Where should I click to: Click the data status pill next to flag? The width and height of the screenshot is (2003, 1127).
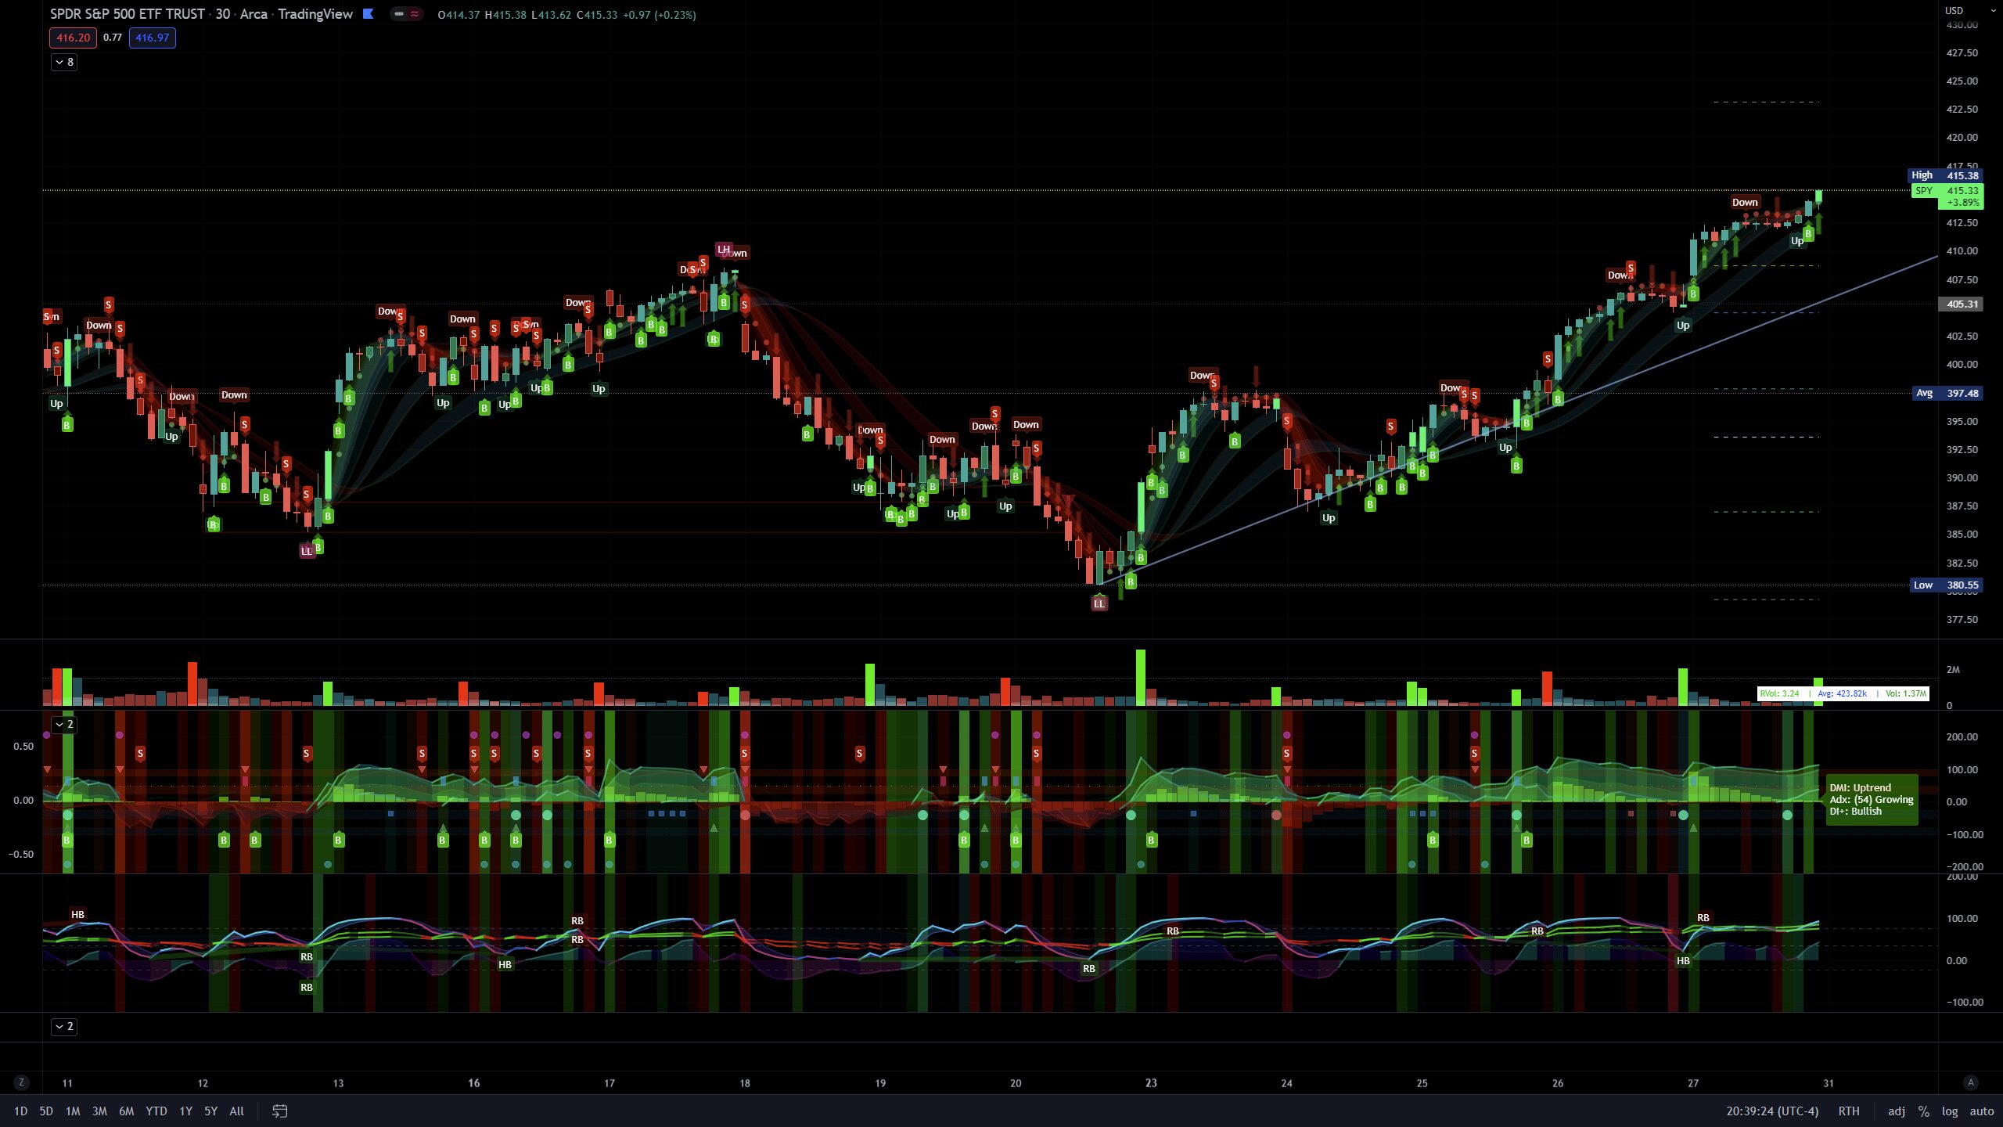coord(407,14)
